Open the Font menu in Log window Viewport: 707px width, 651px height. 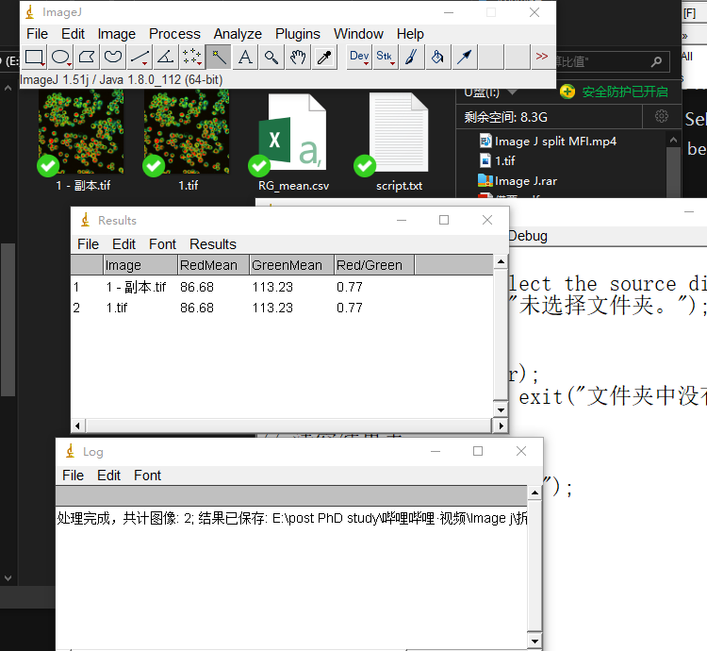coord(147,476)
